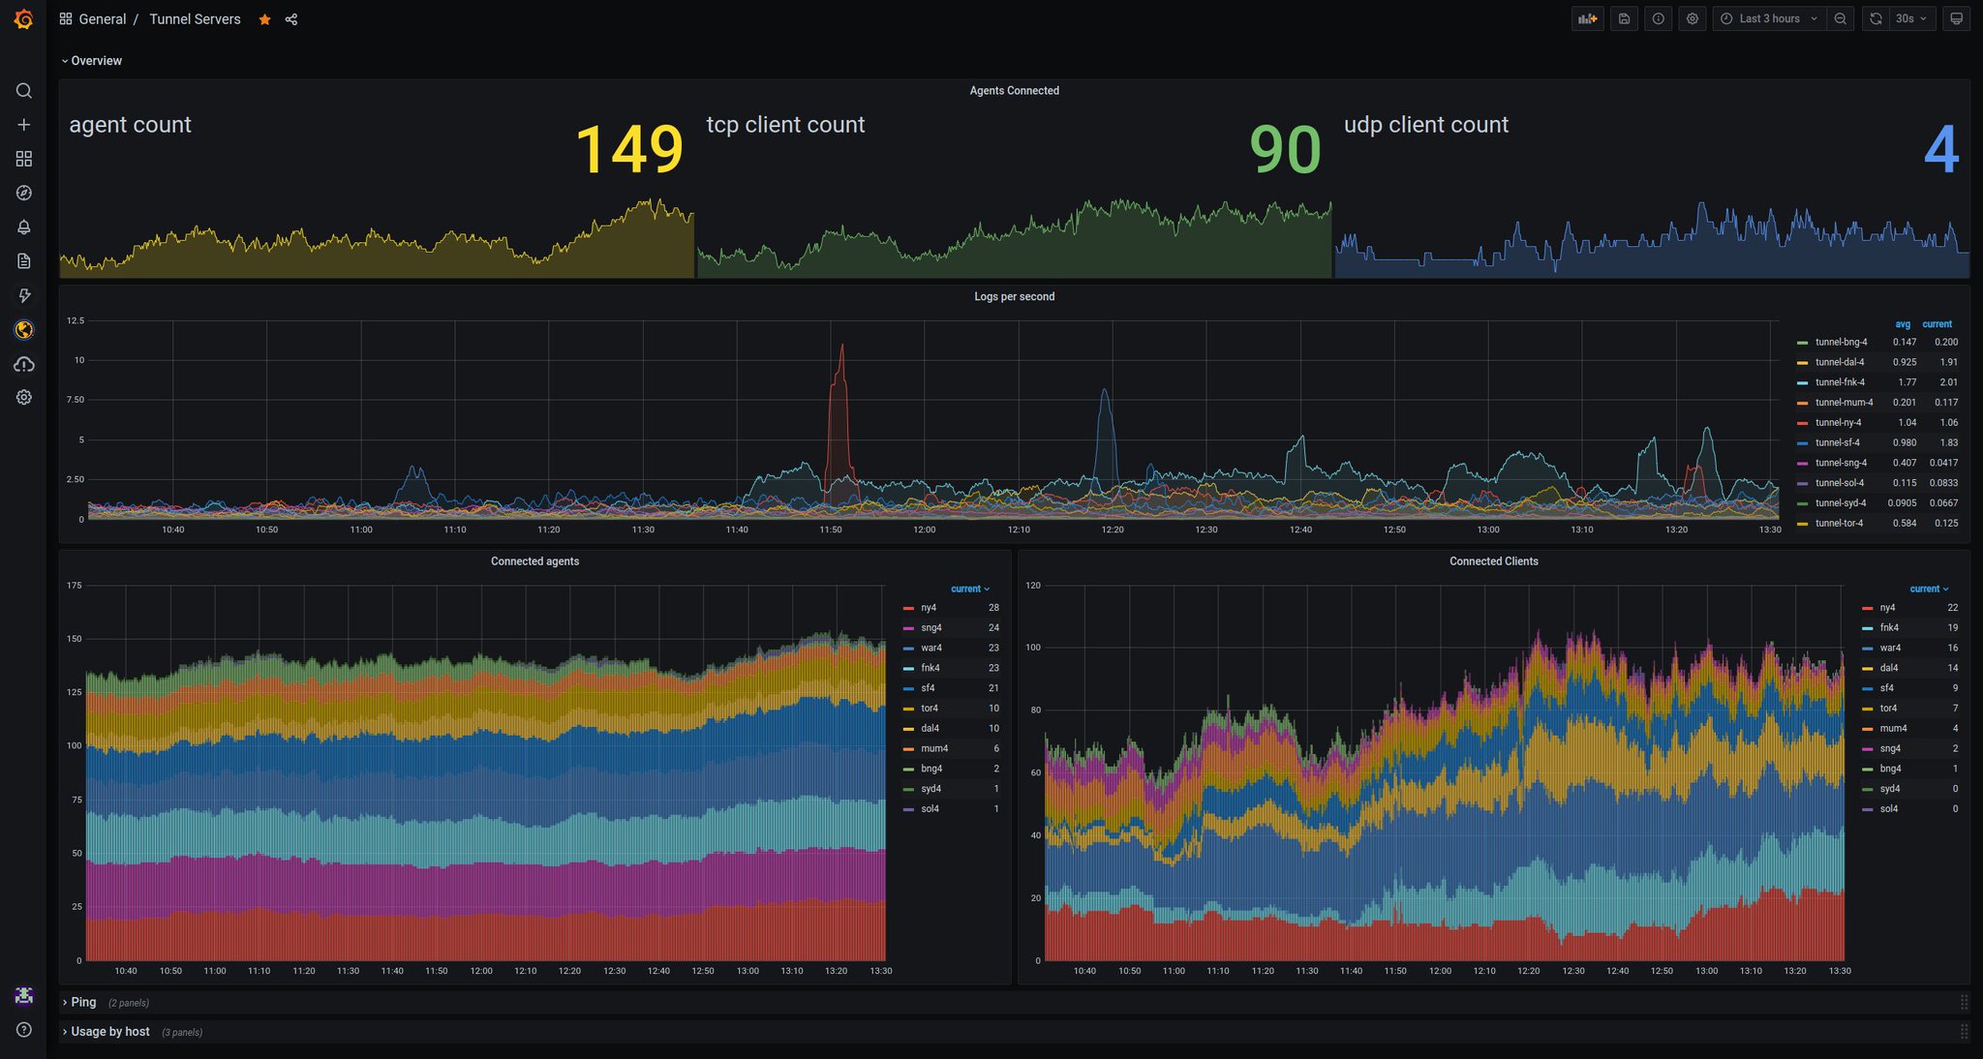The height and width of the screenshot is (1059, 1983).
Task: Go to the General folder breadcrumb
Action: (102, 19)
